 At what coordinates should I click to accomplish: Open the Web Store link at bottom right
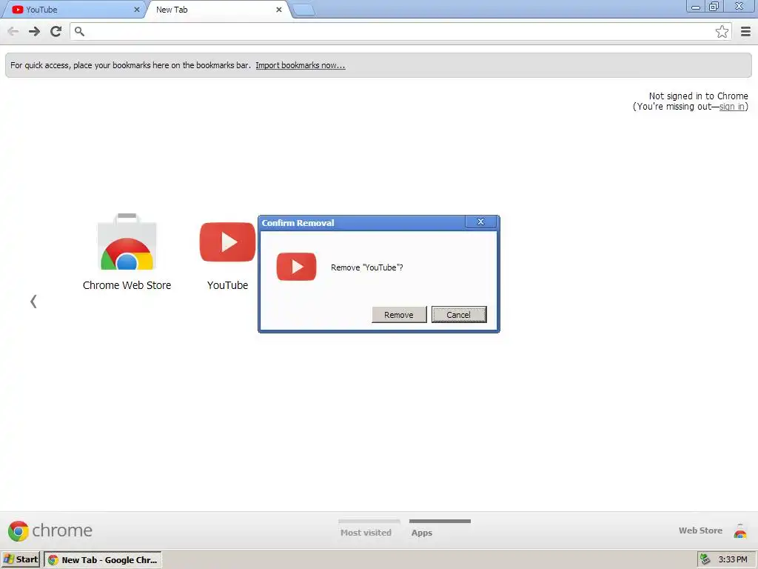click(x=700, y=530)
